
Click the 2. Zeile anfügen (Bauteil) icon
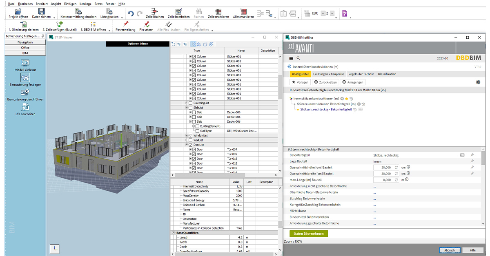coord(59,24)
